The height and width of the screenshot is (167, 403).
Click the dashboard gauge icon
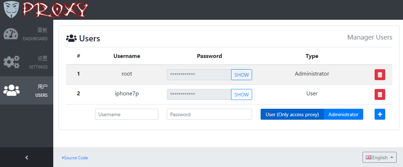point(11,34)
